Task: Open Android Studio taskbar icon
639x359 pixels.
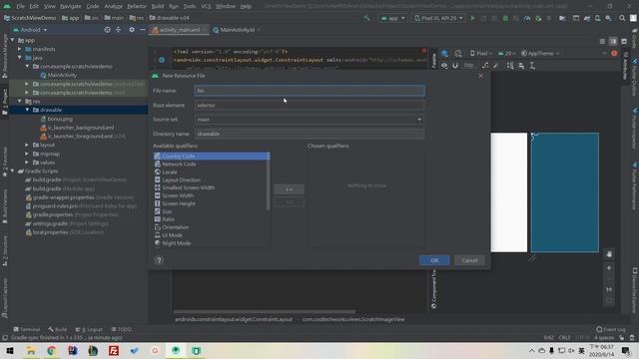Action: 176,350
